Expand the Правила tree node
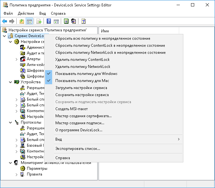 (16, 175)
